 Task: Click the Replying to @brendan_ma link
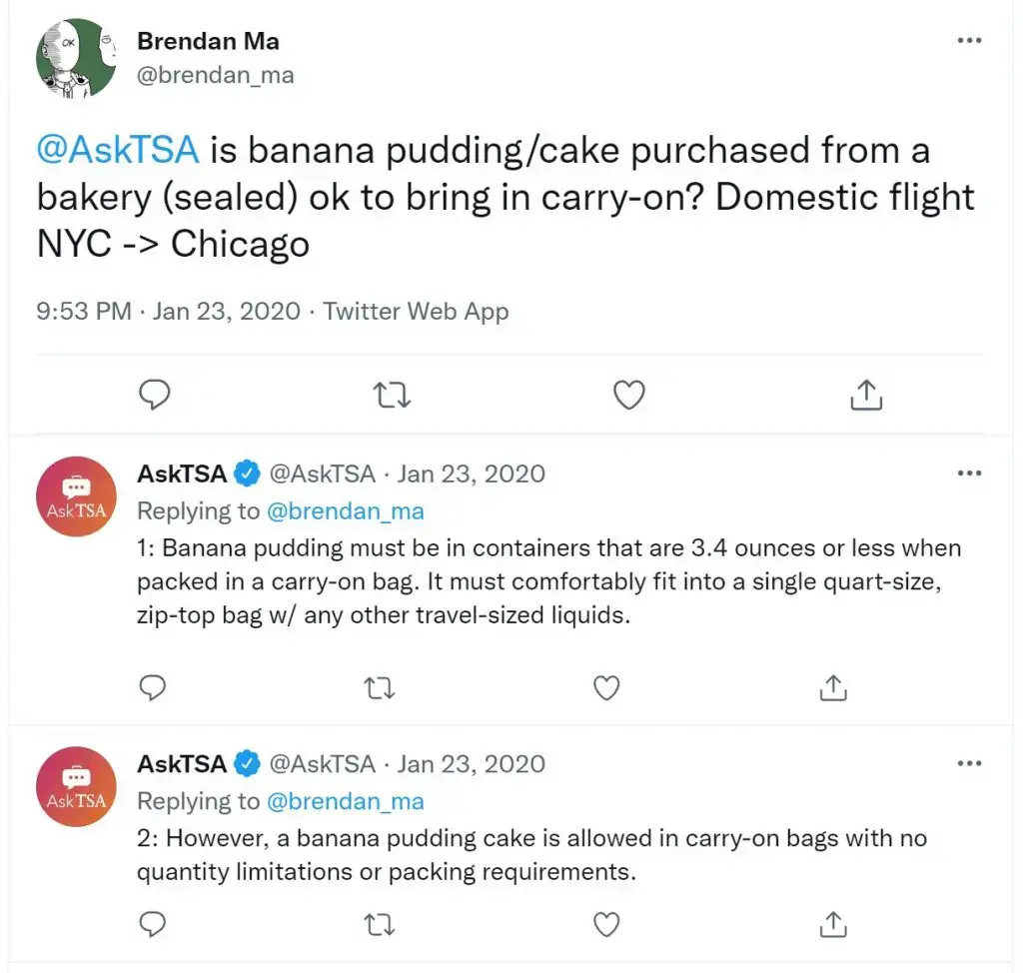pyautogui.click(x=347, y=510)
